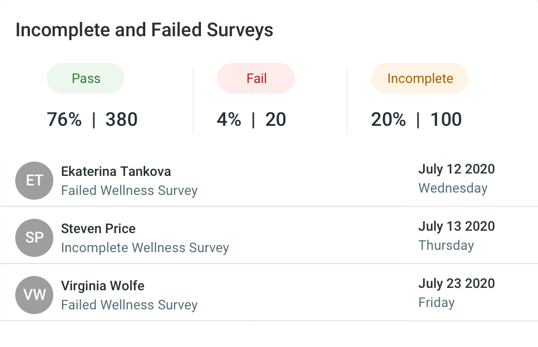Click the SP avatar for Steven Price

tap(34, 238)
